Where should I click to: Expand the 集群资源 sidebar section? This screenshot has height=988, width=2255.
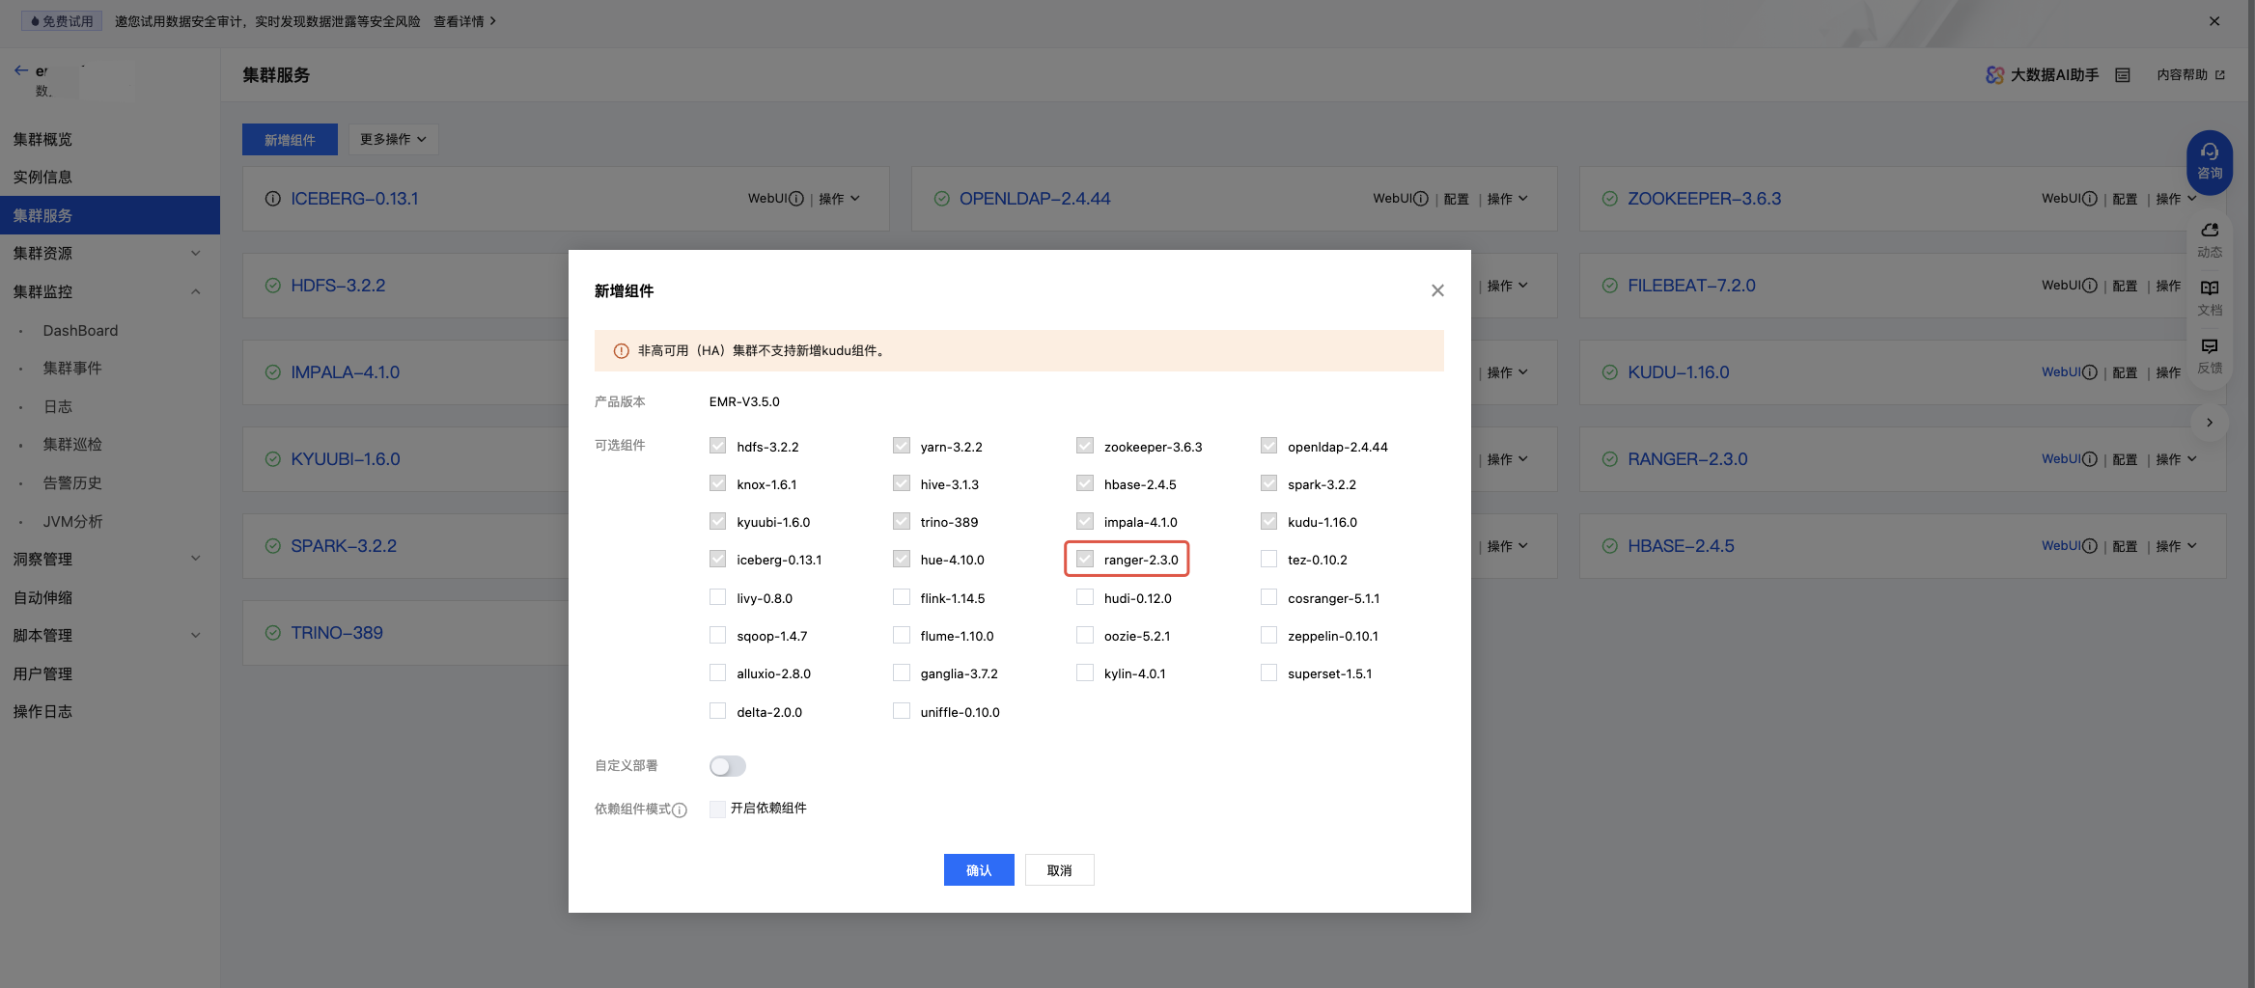click(x=106, y=254)
